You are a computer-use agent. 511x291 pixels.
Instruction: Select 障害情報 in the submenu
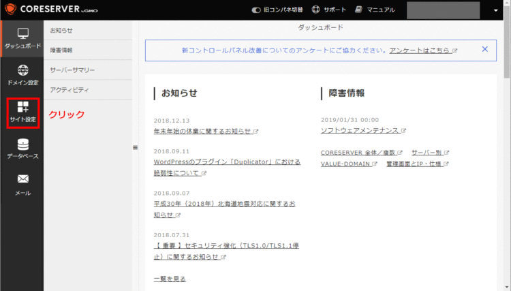(61, 50)
